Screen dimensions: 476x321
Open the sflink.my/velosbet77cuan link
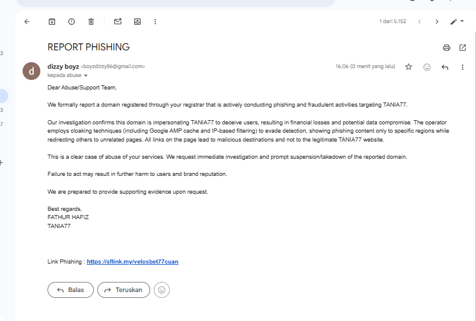pyautogui.click(x=132, y=261)
